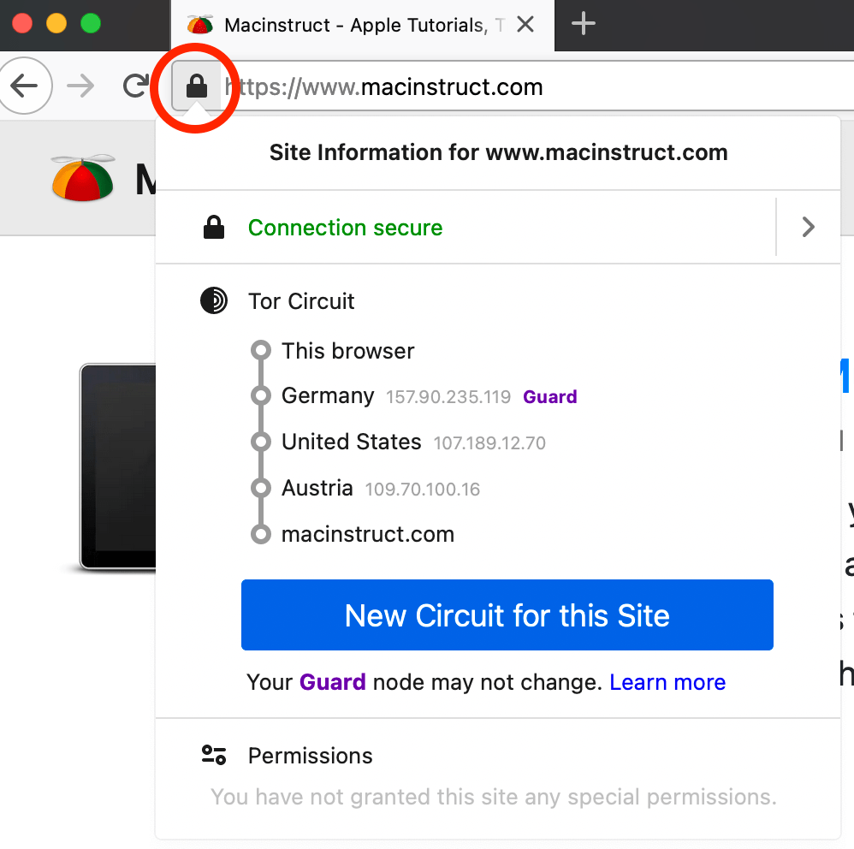Click the United States relay IP address
This screenshot has height=849, width=854.
click(x=489, y=442)
